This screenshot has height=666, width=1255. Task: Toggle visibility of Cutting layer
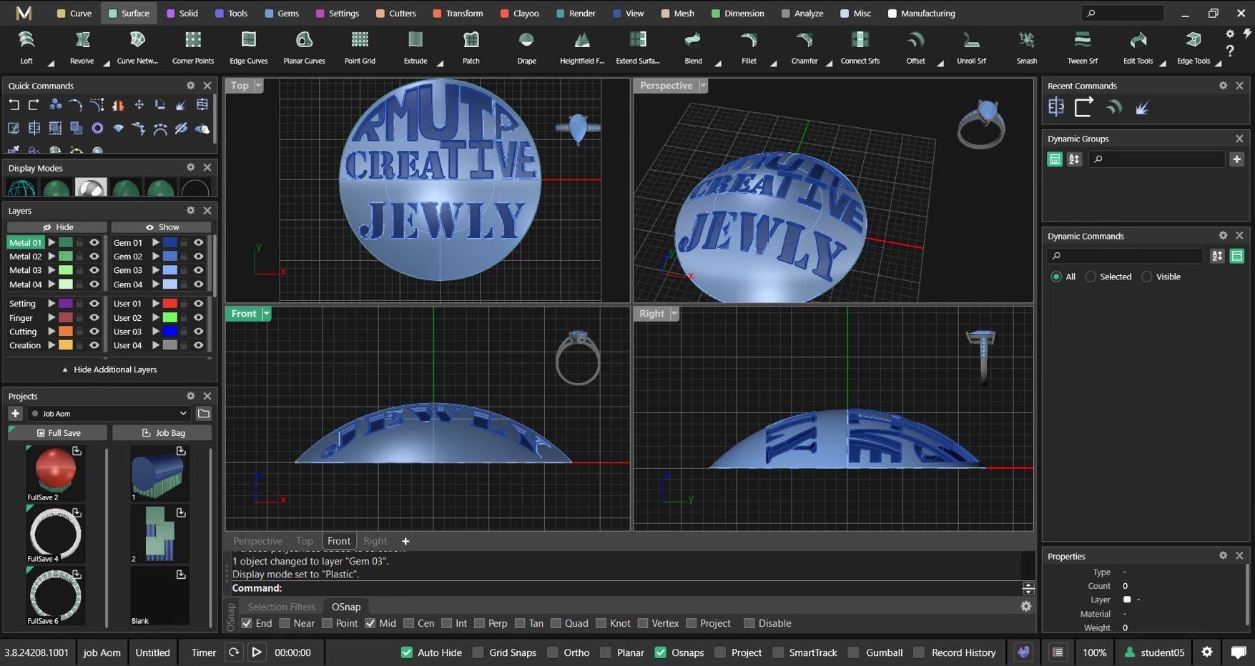(x=94, y=332)
